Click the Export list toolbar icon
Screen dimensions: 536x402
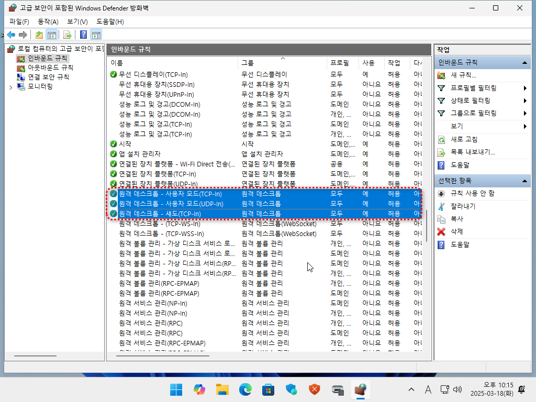(68, 35)
